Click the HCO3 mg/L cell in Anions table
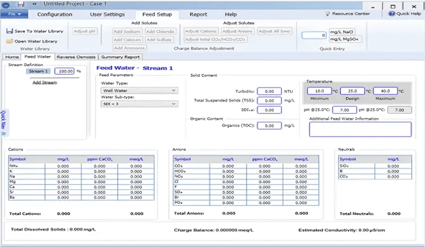This screenshot has width=425, height=247. pos(228,171)
